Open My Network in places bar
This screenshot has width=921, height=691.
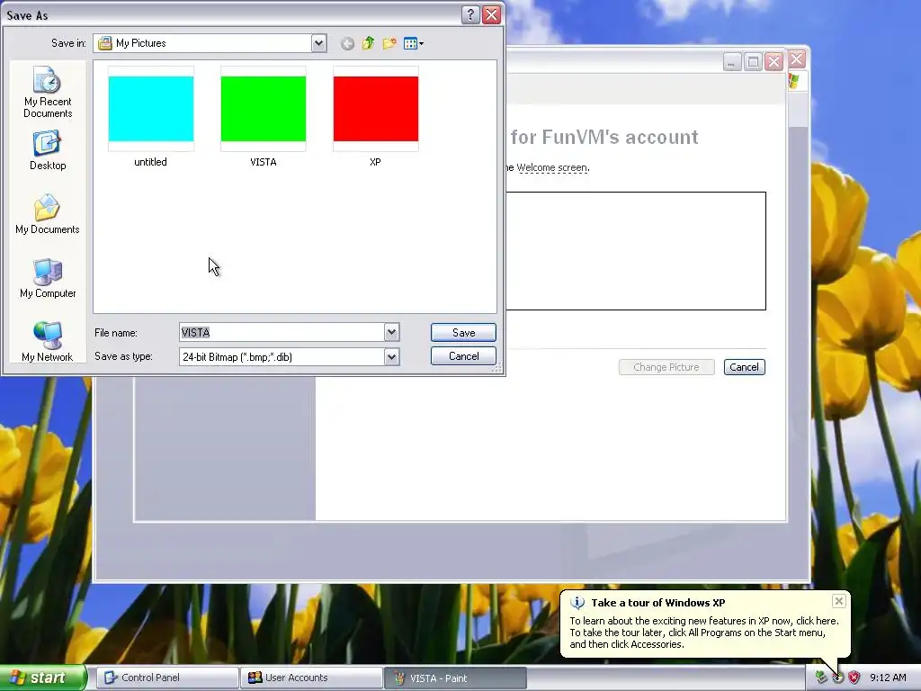coord(48,341)
